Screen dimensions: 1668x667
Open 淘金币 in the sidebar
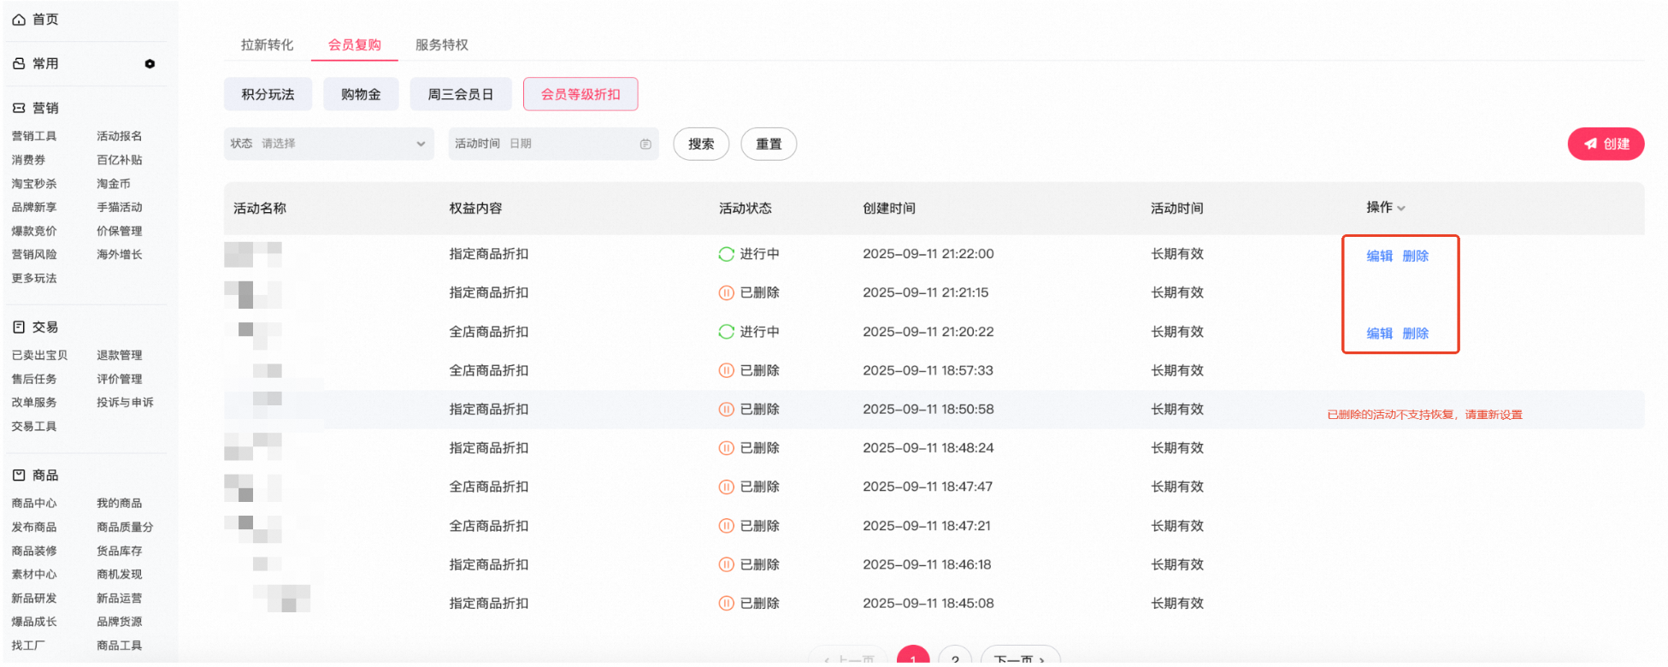pyautogui.click(x=114, y=184)
